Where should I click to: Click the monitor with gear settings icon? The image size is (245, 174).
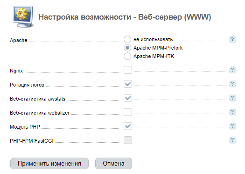click(x=23, y=16)
